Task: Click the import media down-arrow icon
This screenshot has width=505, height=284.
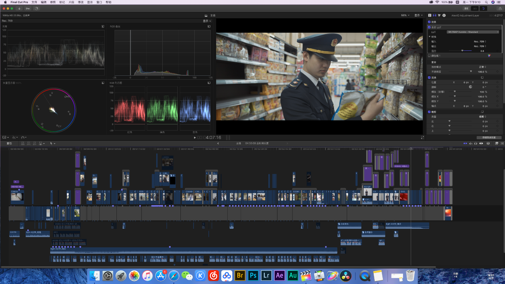Action: pyautogui.click(x=19, y=8)
